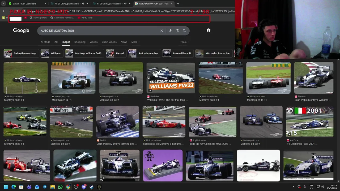The image size is (340, 191).
Task: Open Google Lens image search icon
Action: [x=177, y=31]
